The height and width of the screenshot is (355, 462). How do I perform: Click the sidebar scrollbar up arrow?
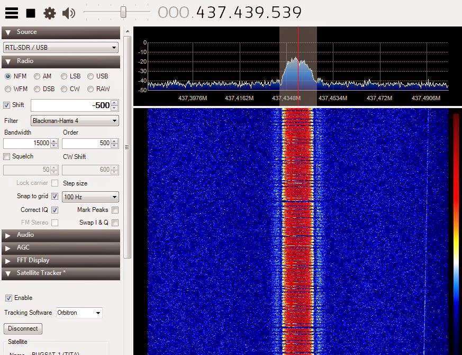(128, 31)
